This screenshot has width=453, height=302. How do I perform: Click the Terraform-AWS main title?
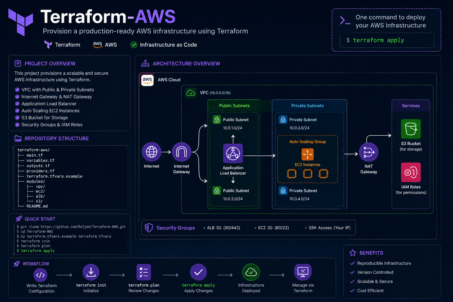click(108, 17)
